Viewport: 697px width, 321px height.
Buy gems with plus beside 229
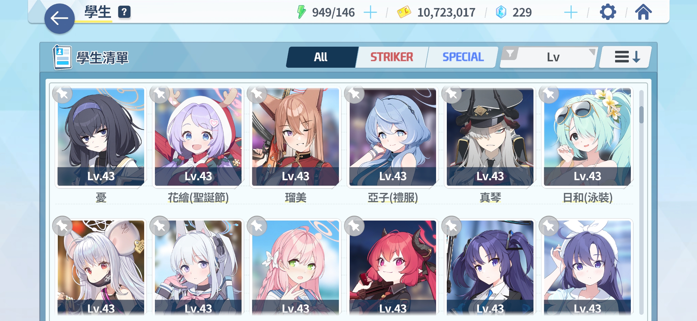[x=571, y=12]
